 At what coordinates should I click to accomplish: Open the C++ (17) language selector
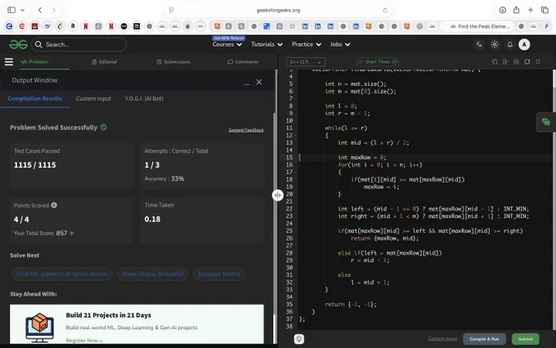point(306,61)
